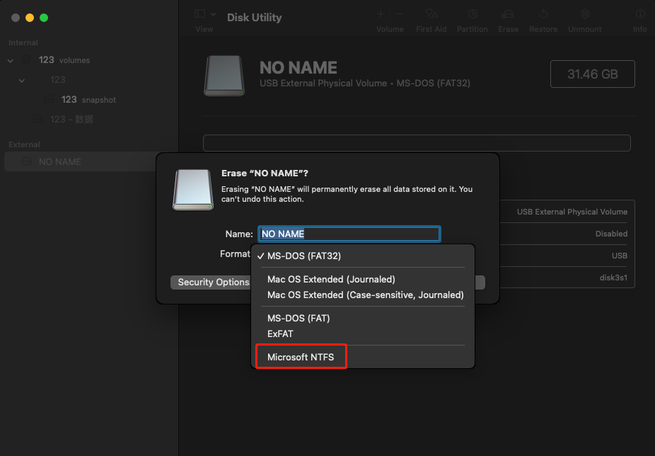Choose Microsoft NTFS format option
Image resolution: width=655 pixels, height=456 pixels.
tap(301, 358)
